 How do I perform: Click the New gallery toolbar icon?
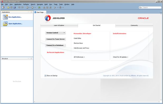coord(3,7)
